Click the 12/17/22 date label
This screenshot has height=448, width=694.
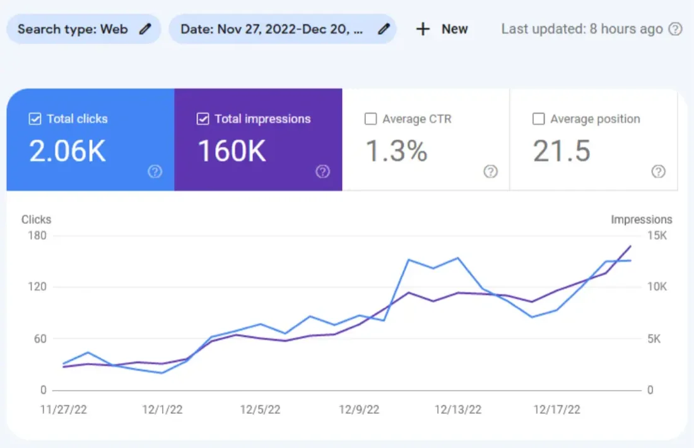click(x=556, y=410)
